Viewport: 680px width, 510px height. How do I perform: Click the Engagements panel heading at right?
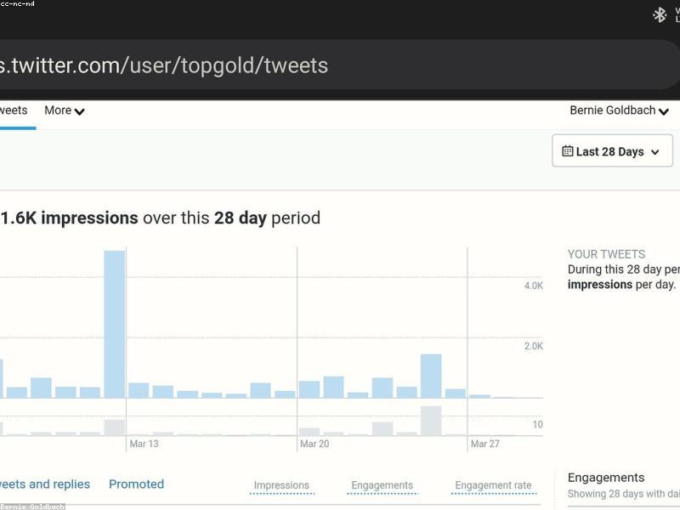pos(606,478)
